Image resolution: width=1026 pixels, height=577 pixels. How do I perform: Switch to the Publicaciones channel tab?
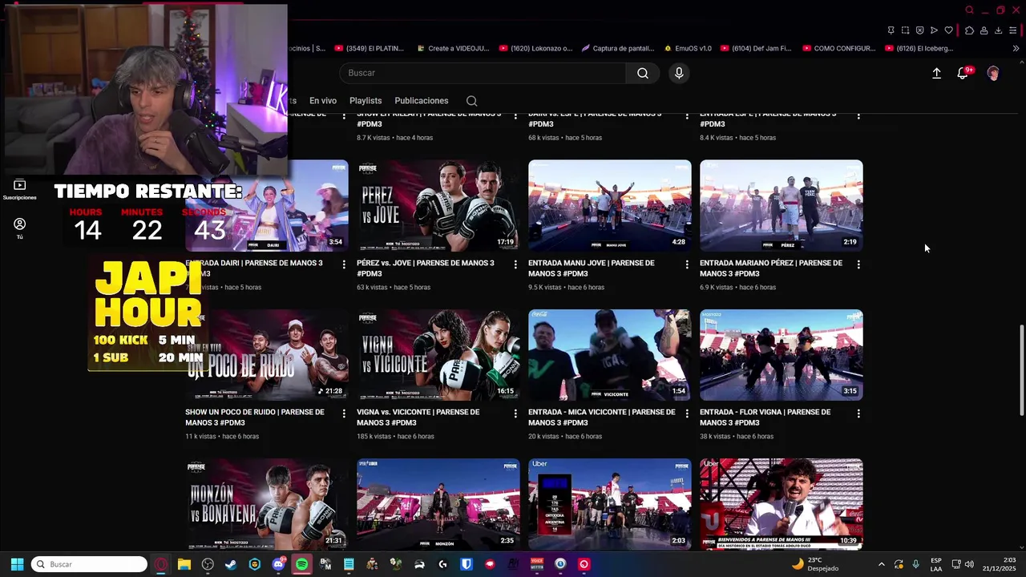(422, 101)
